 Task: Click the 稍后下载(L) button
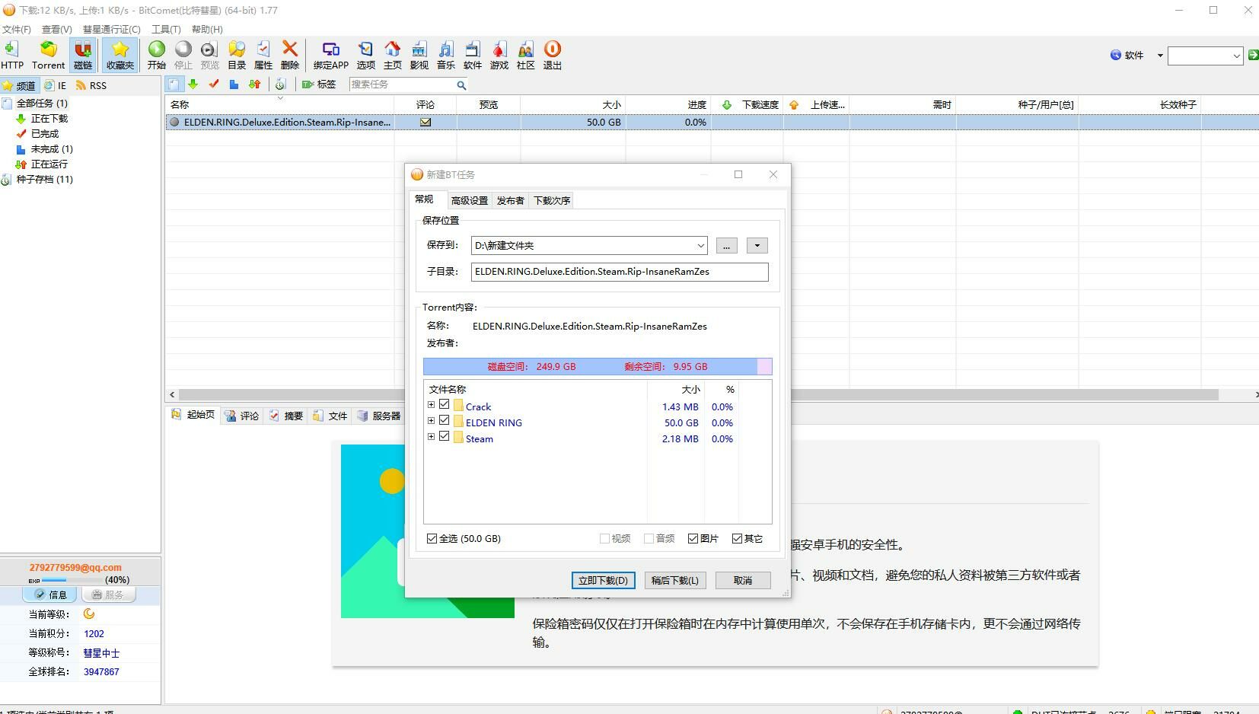pos(674,581)
